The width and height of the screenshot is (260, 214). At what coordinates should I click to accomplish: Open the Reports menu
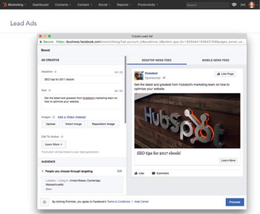(x=124, y=5)
